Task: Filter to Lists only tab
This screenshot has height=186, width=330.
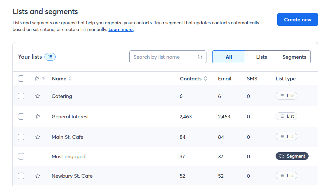Action: 262,57
